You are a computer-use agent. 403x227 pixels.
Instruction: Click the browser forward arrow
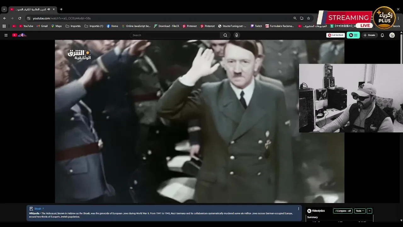(x=12, y=18)
